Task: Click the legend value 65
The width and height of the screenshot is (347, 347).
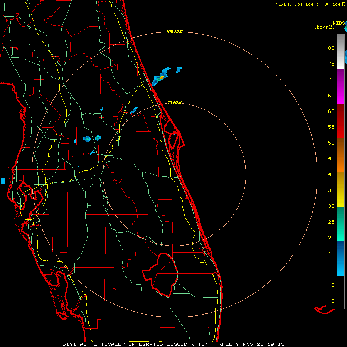Action: (x=331, y=96)
